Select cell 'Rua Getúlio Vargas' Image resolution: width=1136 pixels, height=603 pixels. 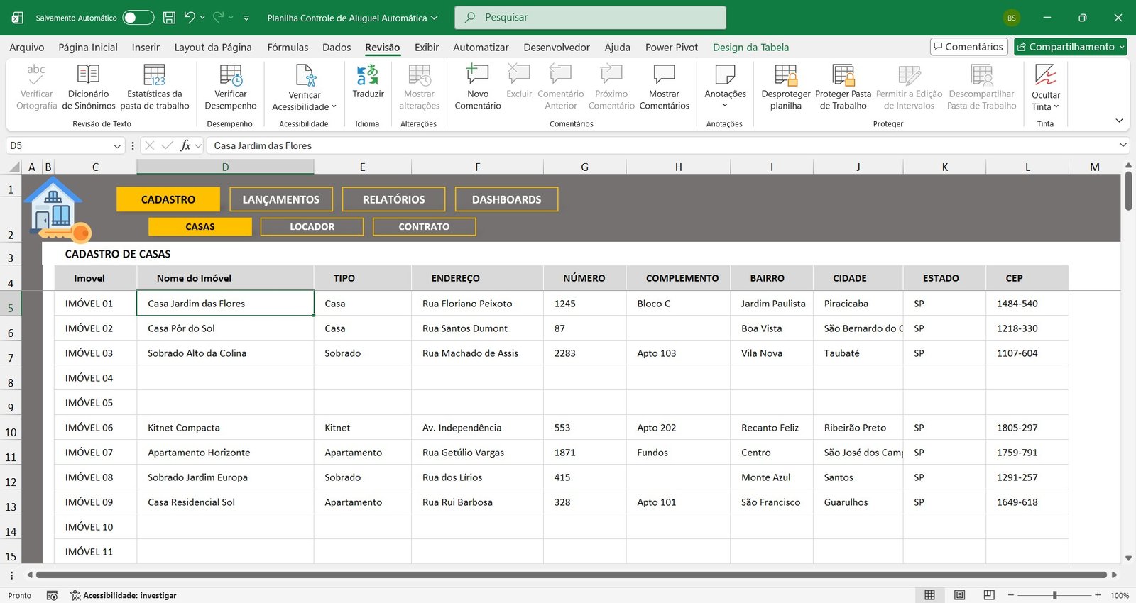[477, 453]
